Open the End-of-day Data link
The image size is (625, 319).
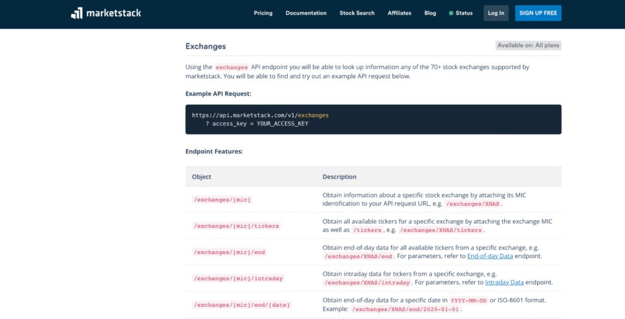click(490, 256)
